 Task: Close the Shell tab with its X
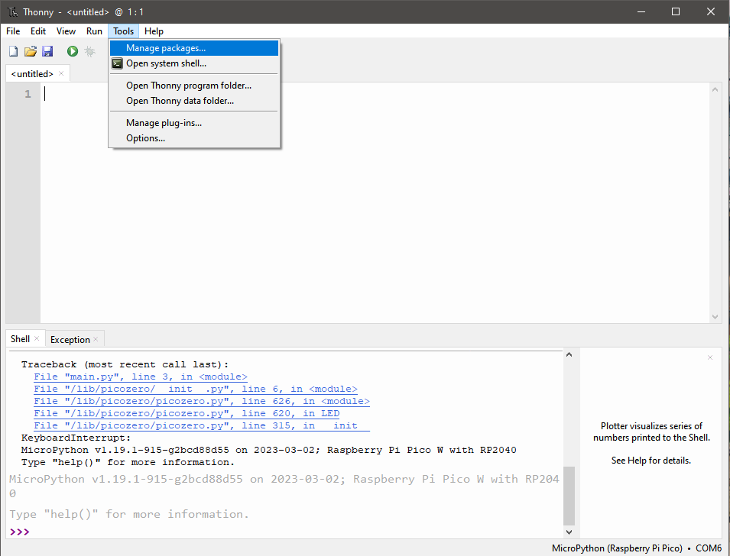point(37,339)
